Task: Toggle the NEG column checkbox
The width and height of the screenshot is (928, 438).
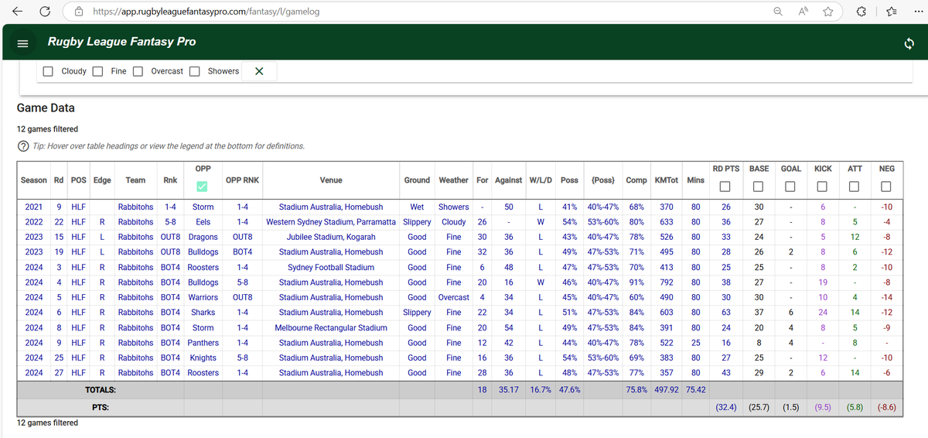Action: (x=886, y=186)
